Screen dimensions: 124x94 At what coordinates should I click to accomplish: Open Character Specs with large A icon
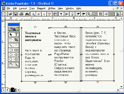tap(33, 14)
